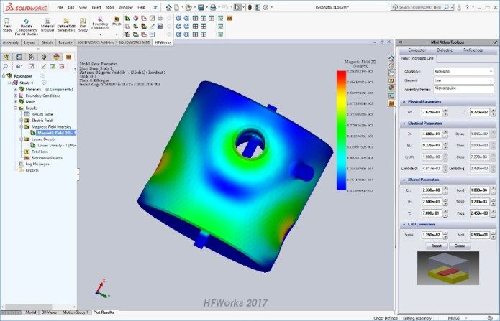500x321 pixels.
Task: Open the File menu
Action: 60,7
